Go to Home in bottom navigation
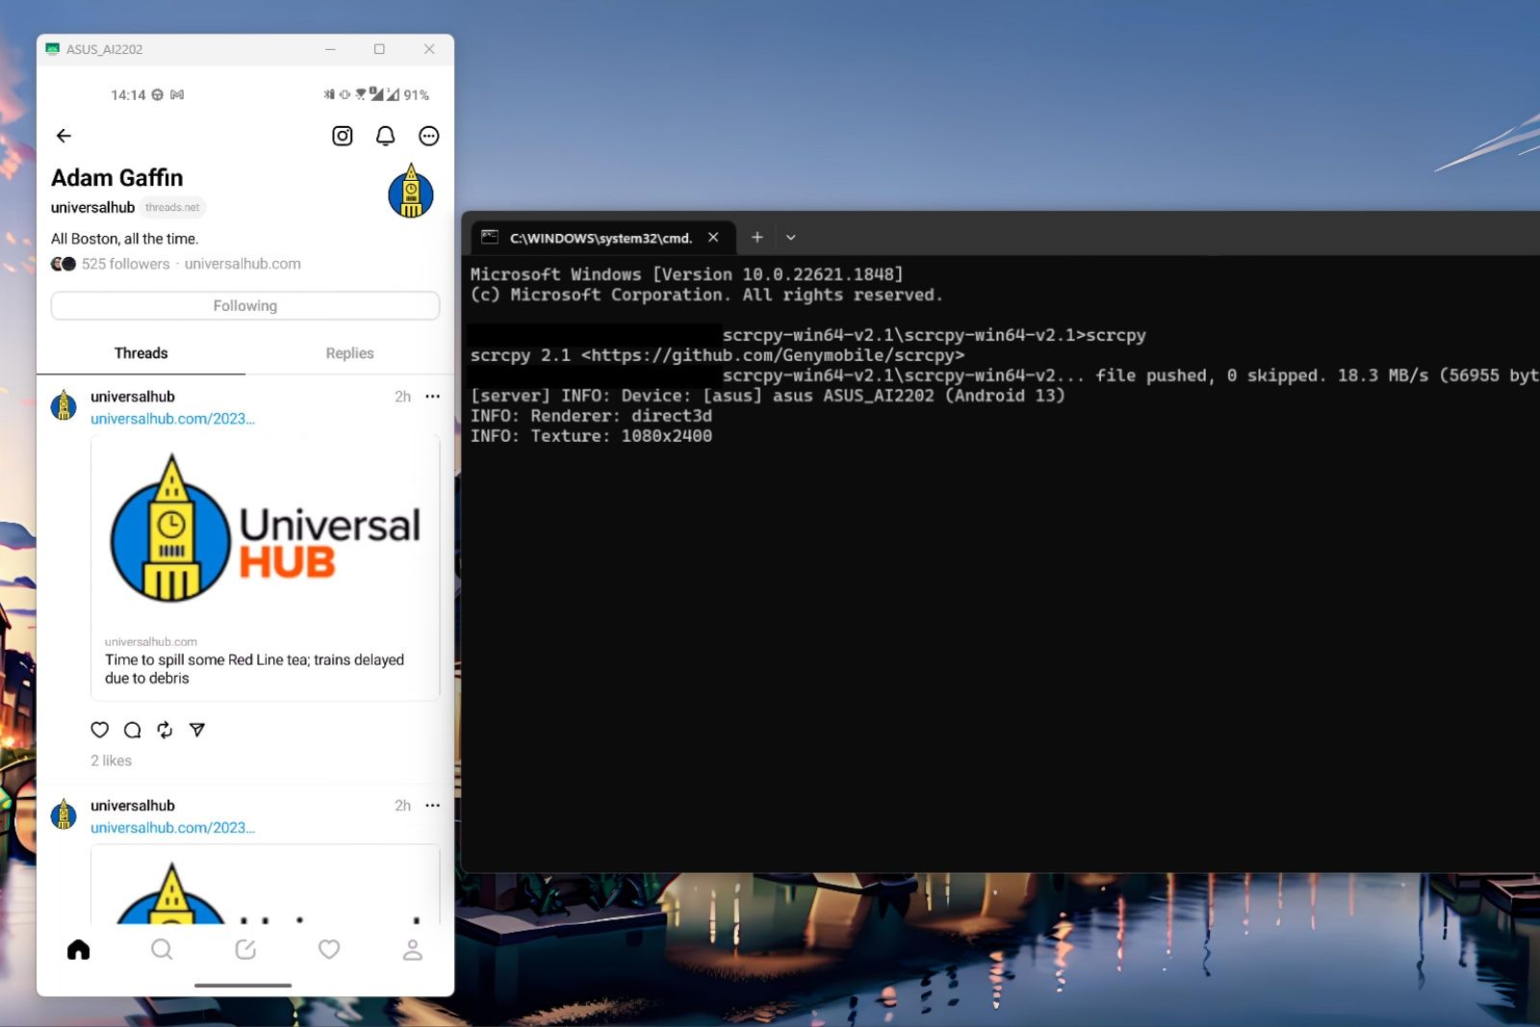Viewport: 1540px width, 1027px height. pos(79,950)
